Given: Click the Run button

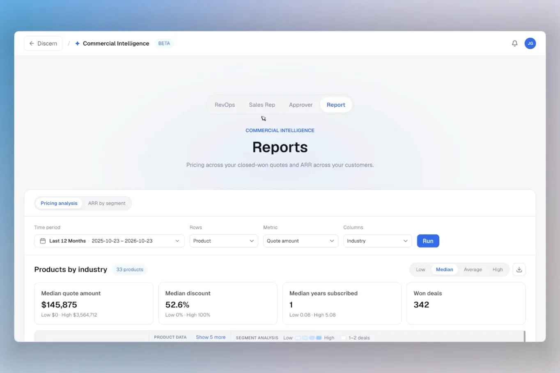Looking at the screenshot, I should pyautogui.click(x=428, y=241).
